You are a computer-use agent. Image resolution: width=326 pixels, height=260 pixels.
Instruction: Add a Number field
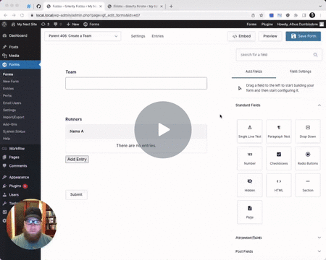pos(250,158)
